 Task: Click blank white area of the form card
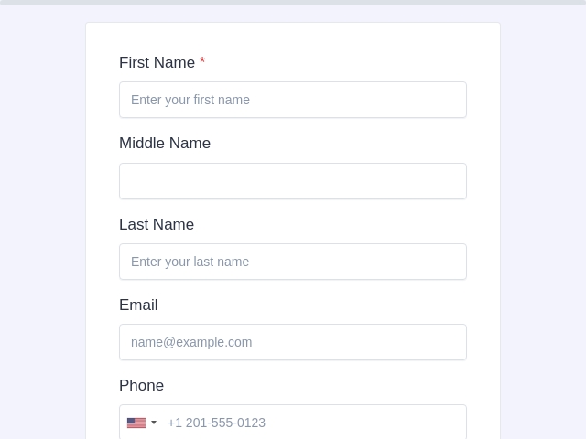pos(336,48)
